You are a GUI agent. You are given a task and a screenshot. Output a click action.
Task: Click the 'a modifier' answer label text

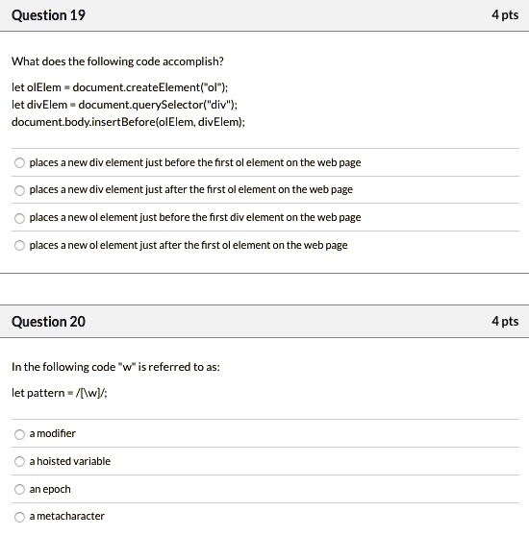click(x=52, y=433)
